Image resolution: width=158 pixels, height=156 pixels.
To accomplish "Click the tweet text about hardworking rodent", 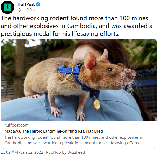I will coord(77,26).
